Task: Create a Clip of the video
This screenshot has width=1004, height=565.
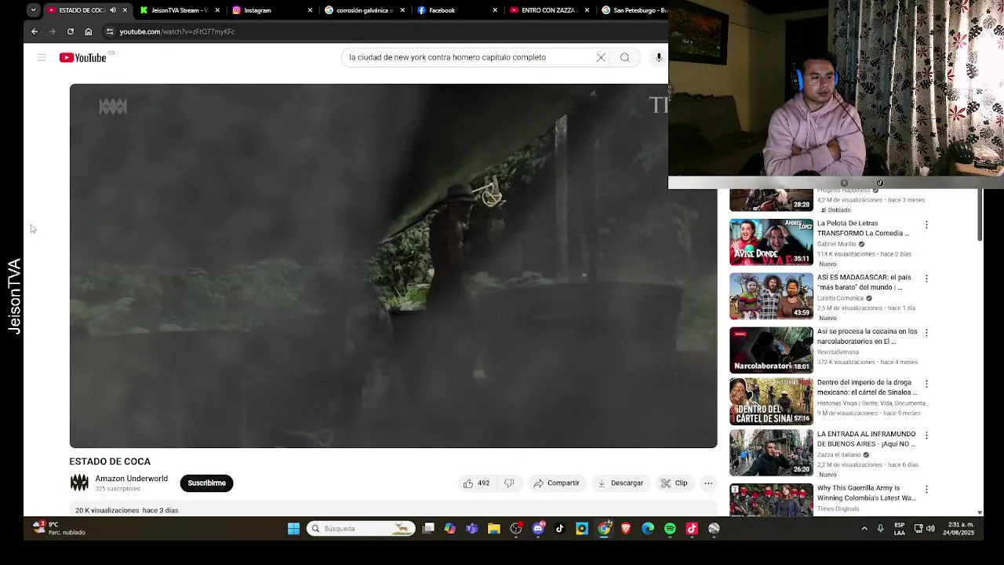Action: coord(675,483)
